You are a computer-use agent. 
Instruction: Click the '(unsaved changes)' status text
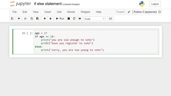pos(71,4)
